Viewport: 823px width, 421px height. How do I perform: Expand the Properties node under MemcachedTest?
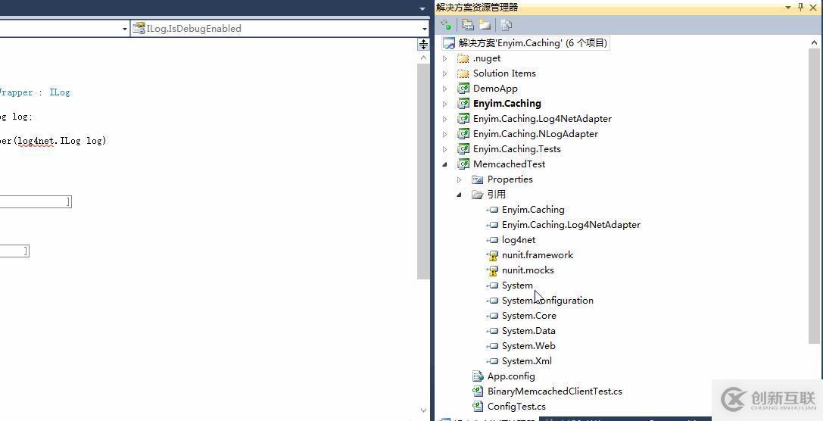pos(460,179)
